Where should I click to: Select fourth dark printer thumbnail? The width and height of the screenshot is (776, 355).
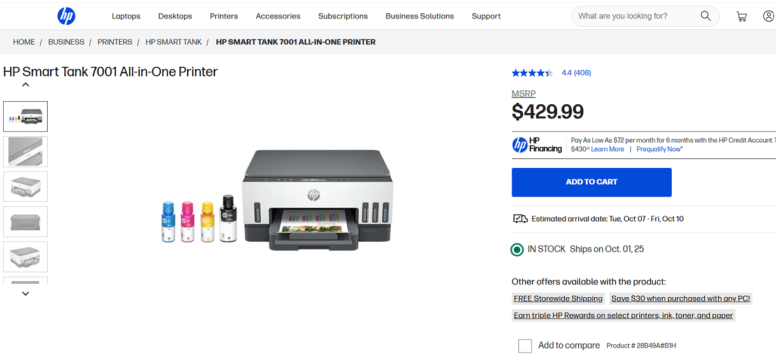click(x=25, y=221)
